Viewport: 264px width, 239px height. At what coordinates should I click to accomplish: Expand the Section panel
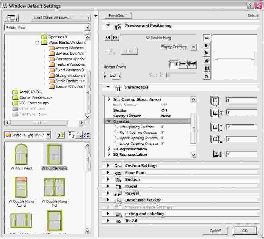click(108, 179)
